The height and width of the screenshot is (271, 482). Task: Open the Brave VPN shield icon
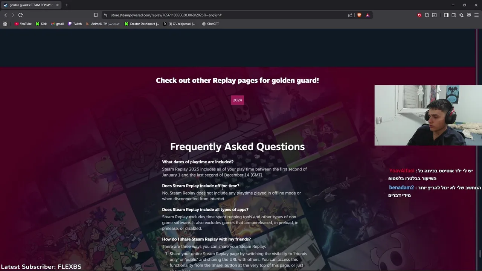(469, 15)
